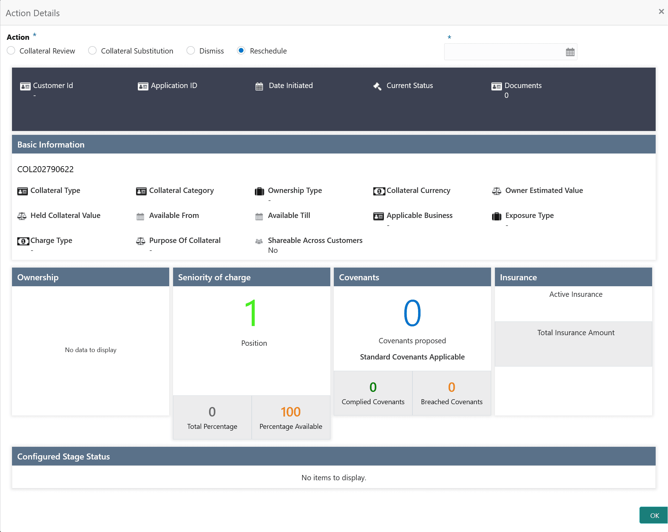668x532 pixels.
Task: Click the Total Insurance Amount box
Action: 573,344
